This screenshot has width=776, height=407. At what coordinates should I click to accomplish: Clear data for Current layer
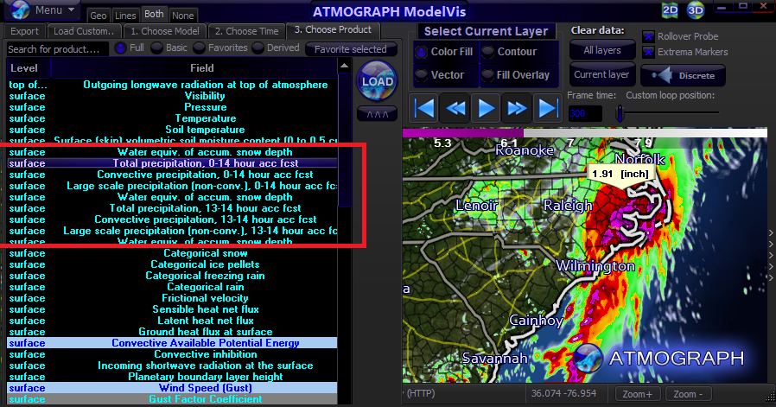point(601,75)
